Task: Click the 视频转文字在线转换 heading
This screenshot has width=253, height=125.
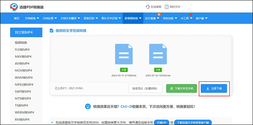Action: coord(71,31)
